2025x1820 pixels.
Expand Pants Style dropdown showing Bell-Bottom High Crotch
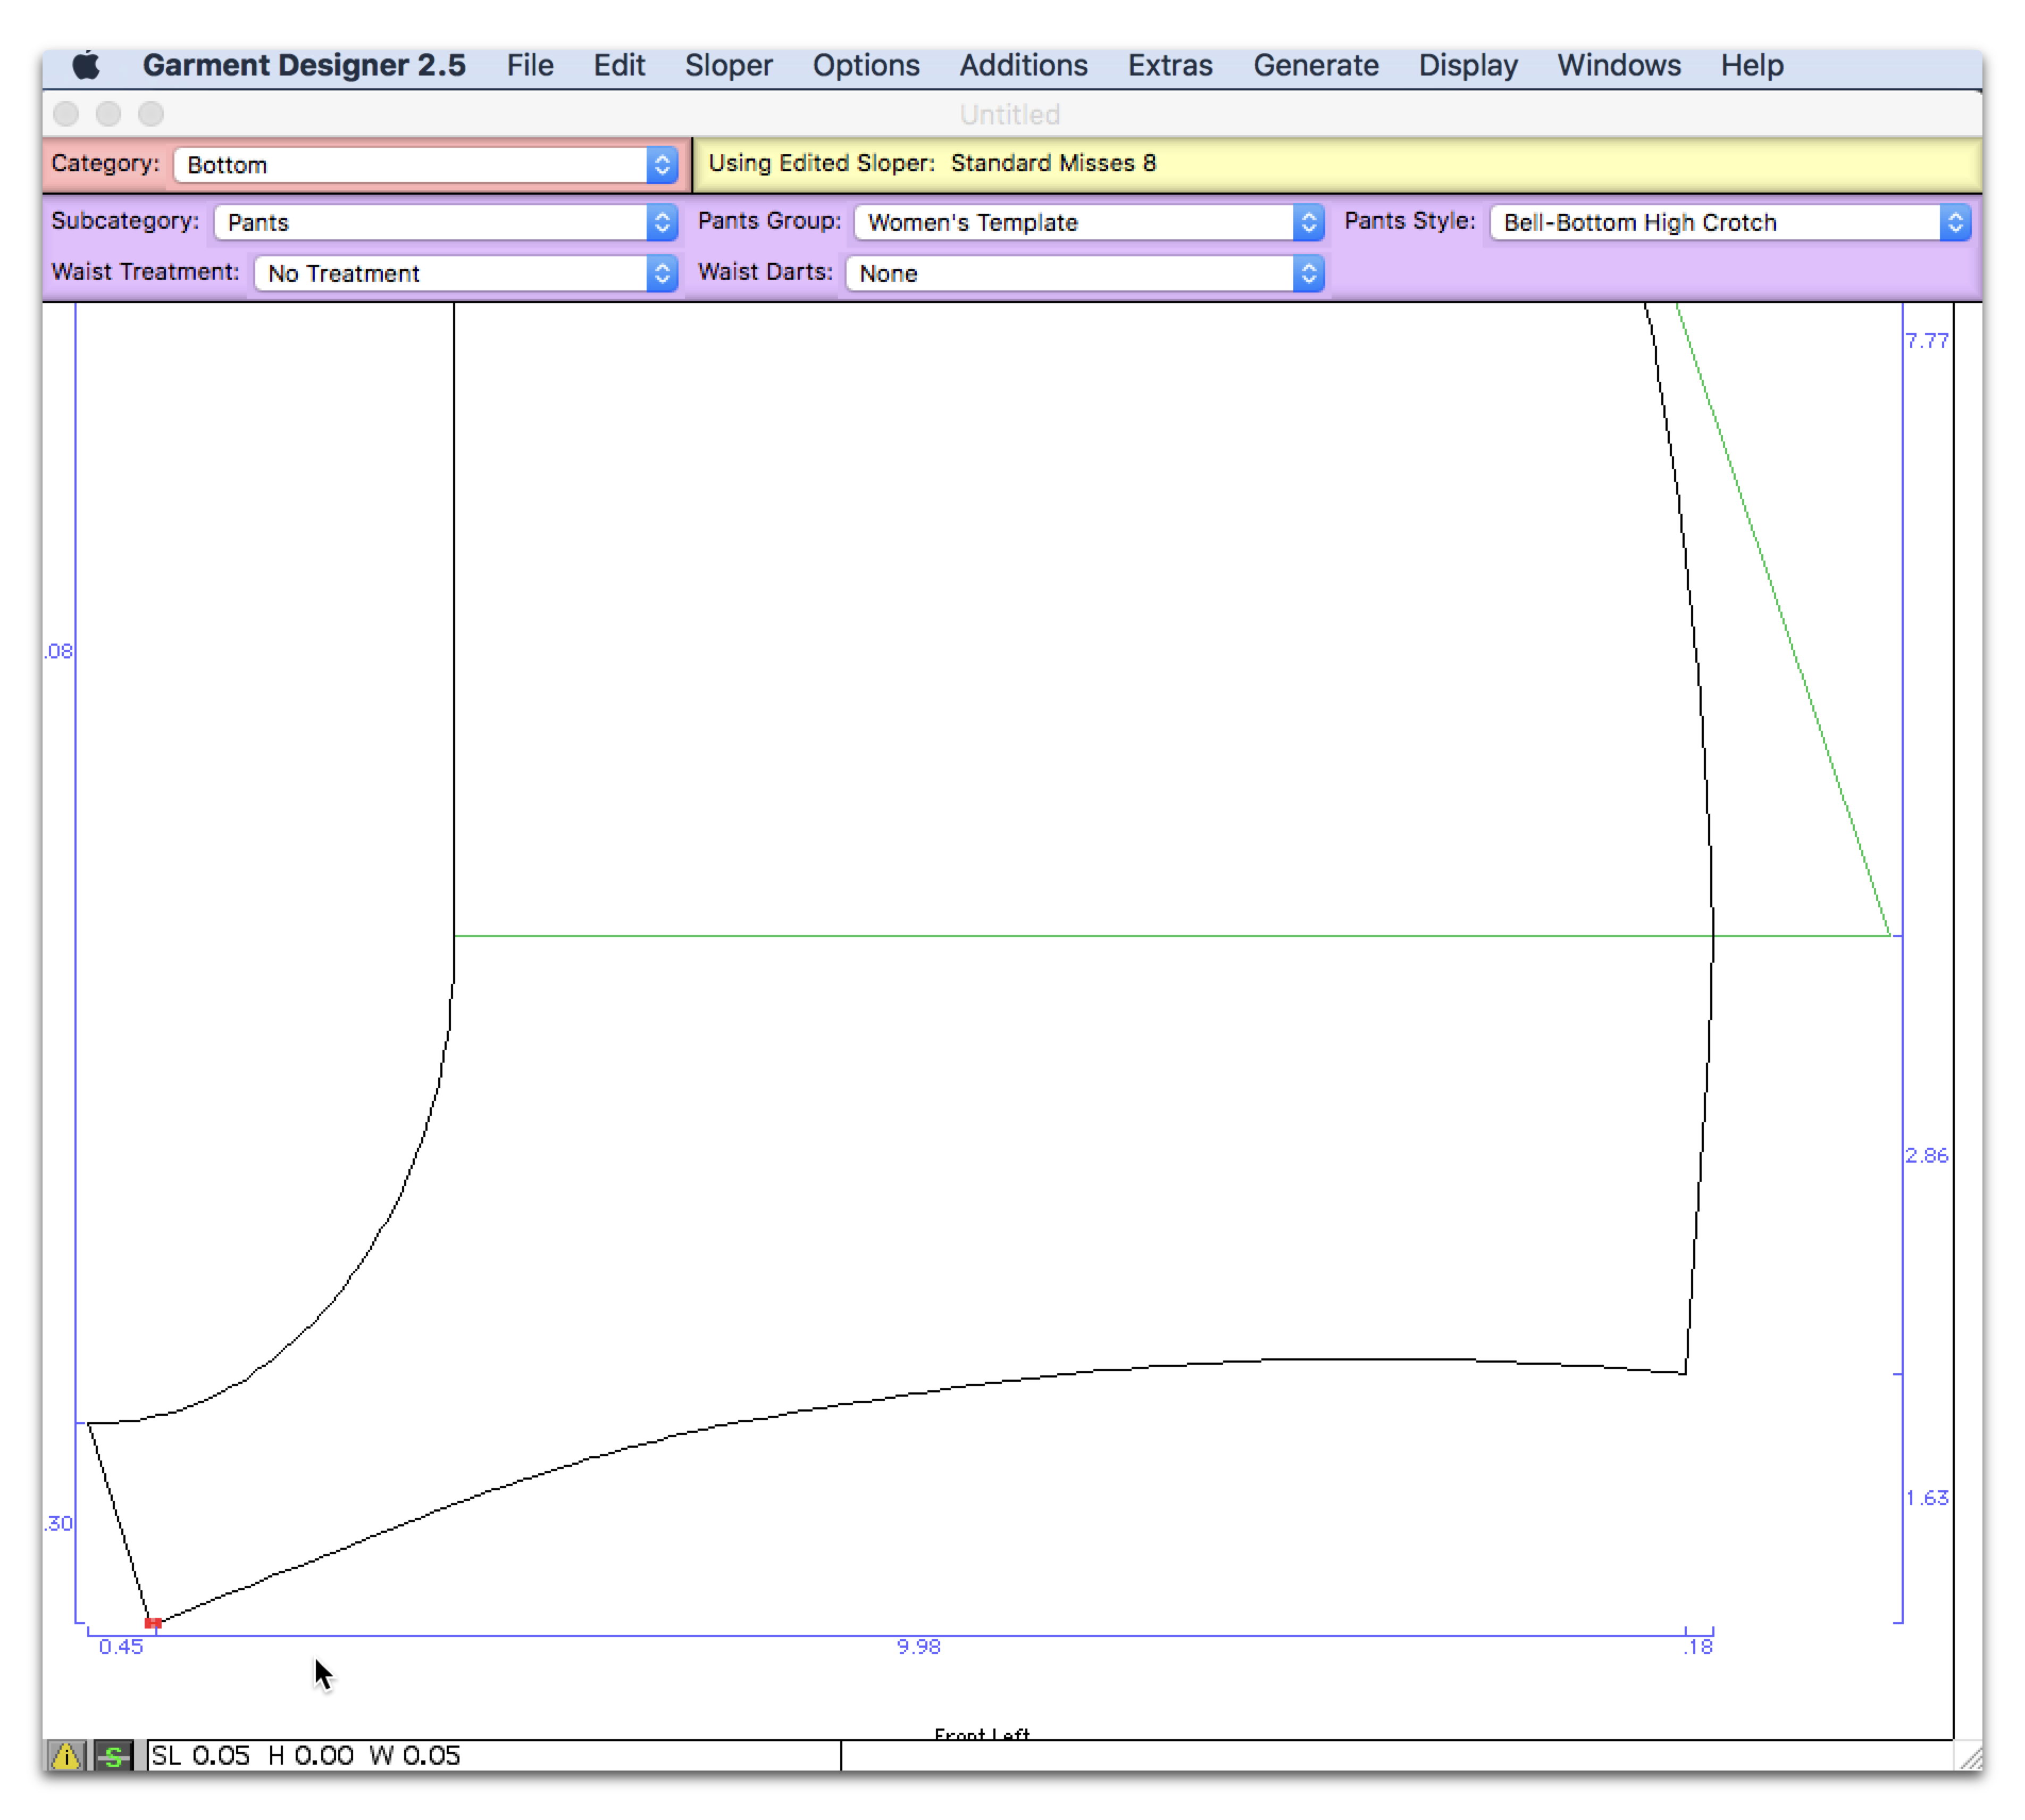pyautogui.click(x=1731, y=222)
